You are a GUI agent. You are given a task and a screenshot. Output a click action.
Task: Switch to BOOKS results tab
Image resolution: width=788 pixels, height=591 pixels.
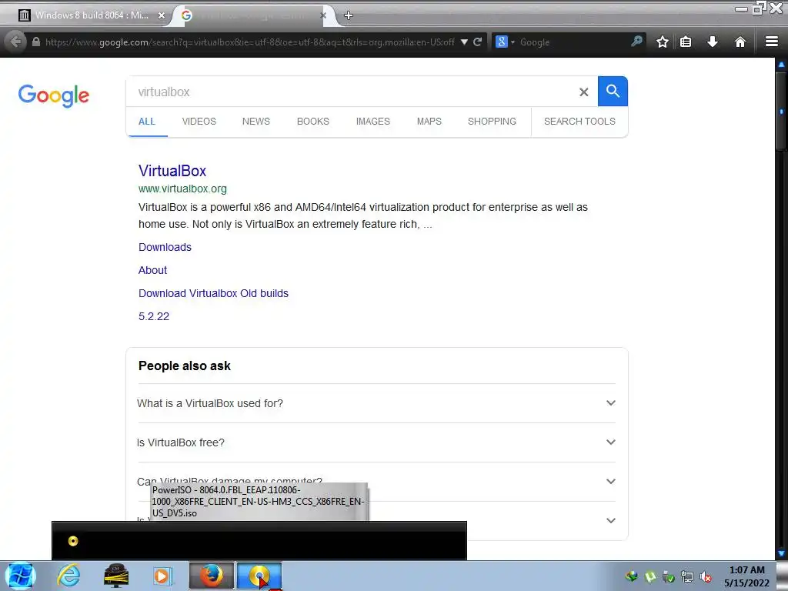(313, 122)
